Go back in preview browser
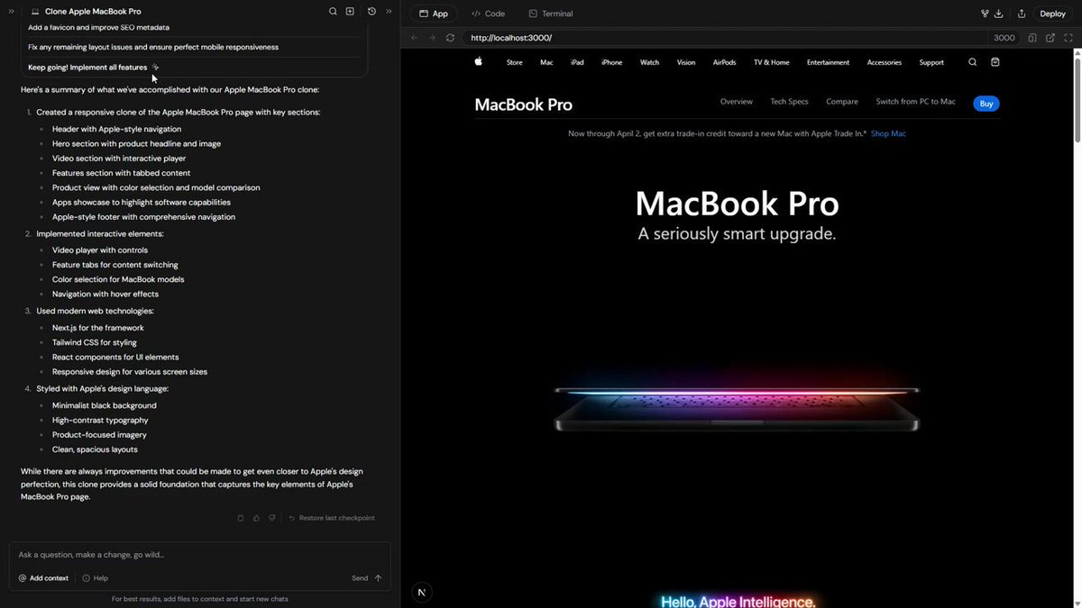This screenshot has width=1082, height=608. (x=414, y=38)
